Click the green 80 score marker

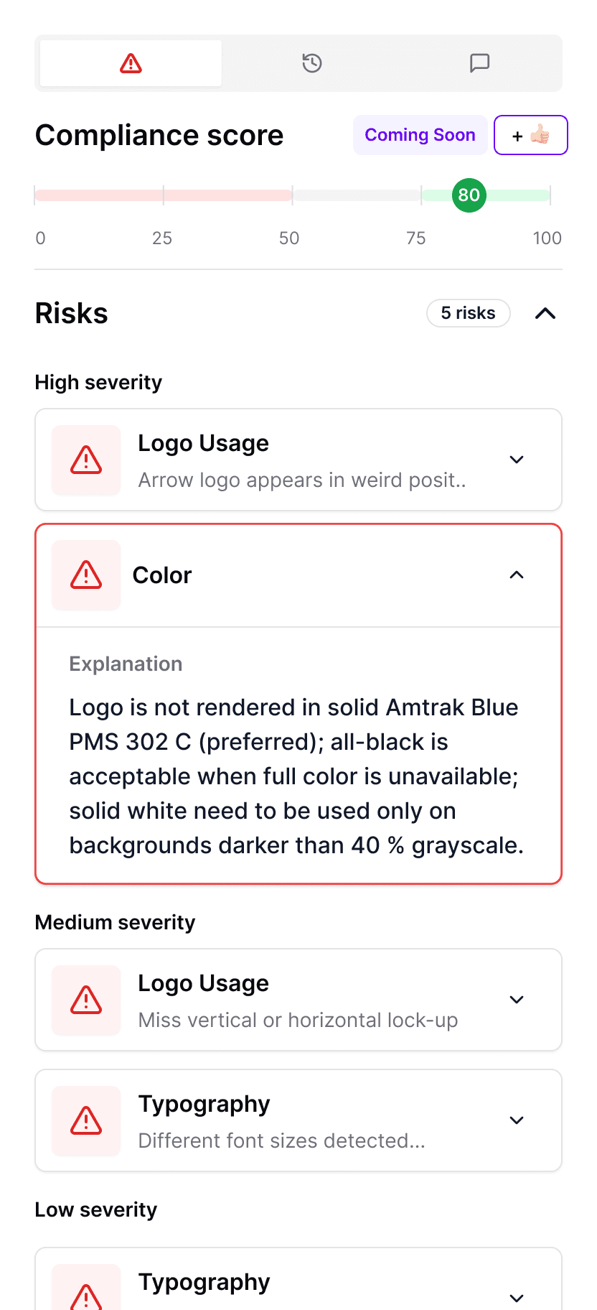(469, 195)
